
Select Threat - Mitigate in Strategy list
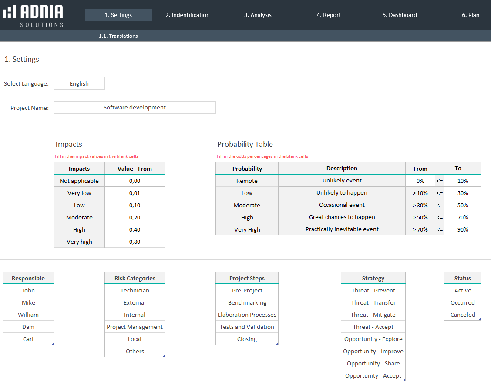click(373, 315)
